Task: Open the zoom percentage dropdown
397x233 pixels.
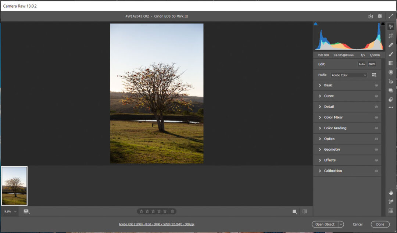Action: (x=9, y=211)
